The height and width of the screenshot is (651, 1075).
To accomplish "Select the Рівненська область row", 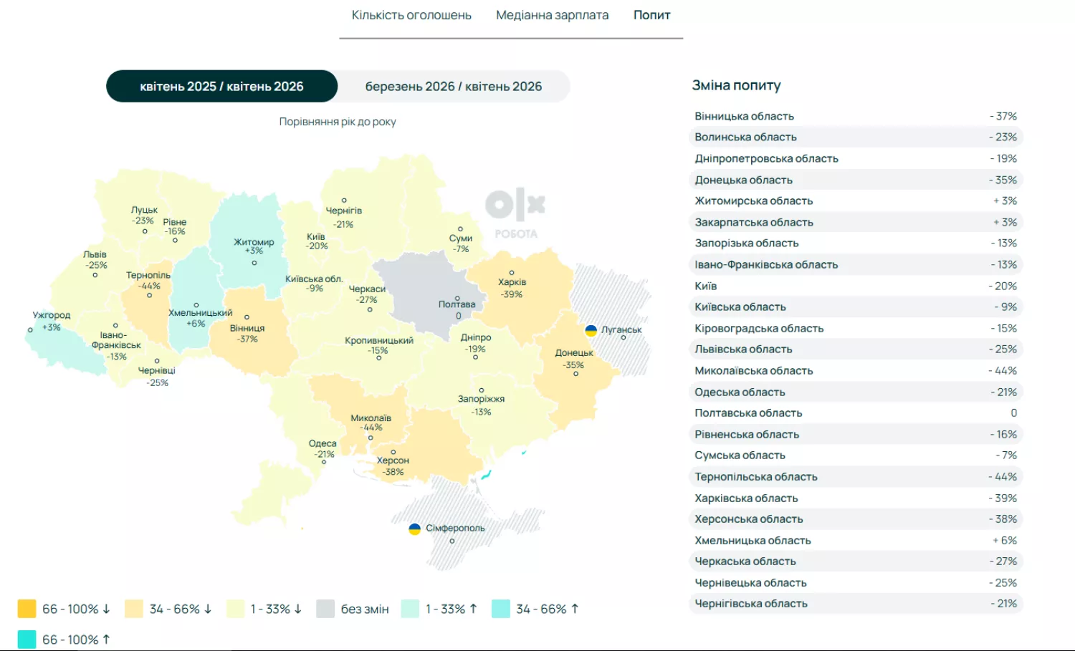I will tap(856, 434).
